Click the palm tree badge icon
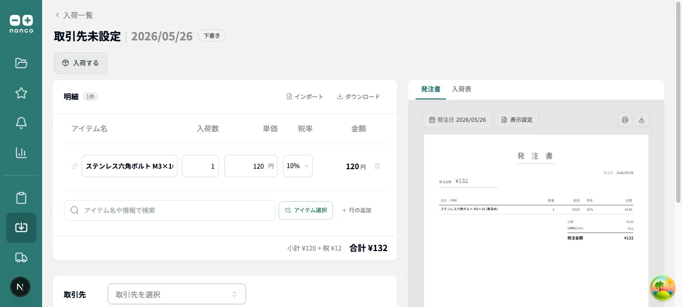Viewport: 682px width, 307px height. point(663,288)
